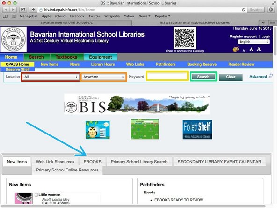Open Booking Reserve submenu item
Image resolution: width=277 pixels, height=208 pixels.
tap(202, 64)
